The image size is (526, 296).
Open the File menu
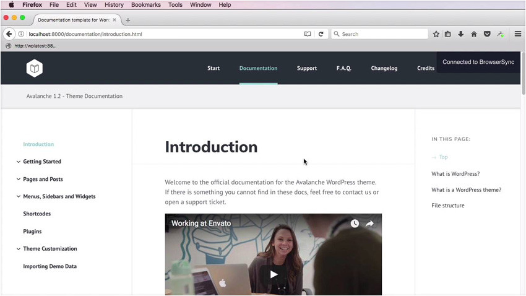54,5
